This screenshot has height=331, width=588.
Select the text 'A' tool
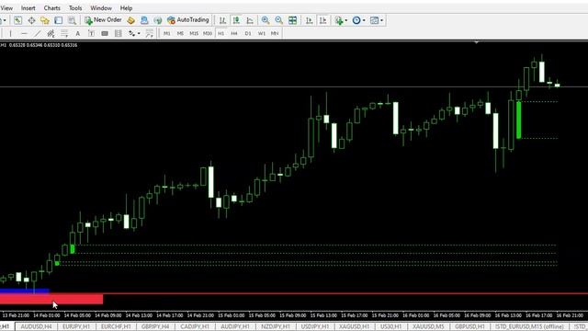pyautogui.click(x=77, y=33)
